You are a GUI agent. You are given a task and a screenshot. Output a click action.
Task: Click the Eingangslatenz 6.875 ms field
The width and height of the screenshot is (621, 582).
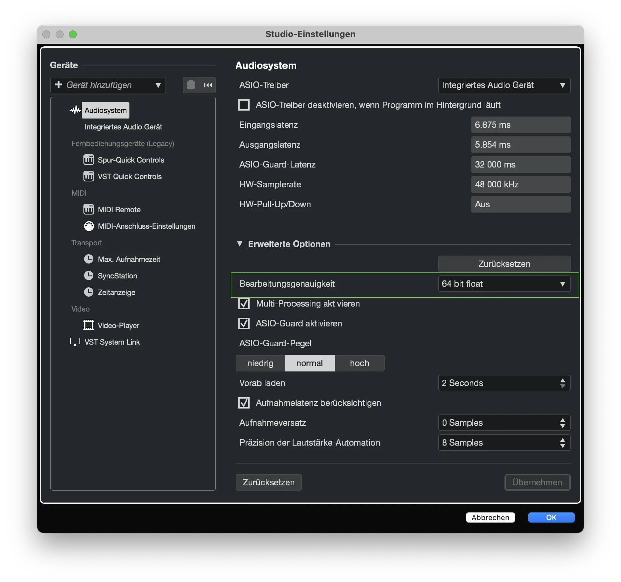tap(521, 125)
